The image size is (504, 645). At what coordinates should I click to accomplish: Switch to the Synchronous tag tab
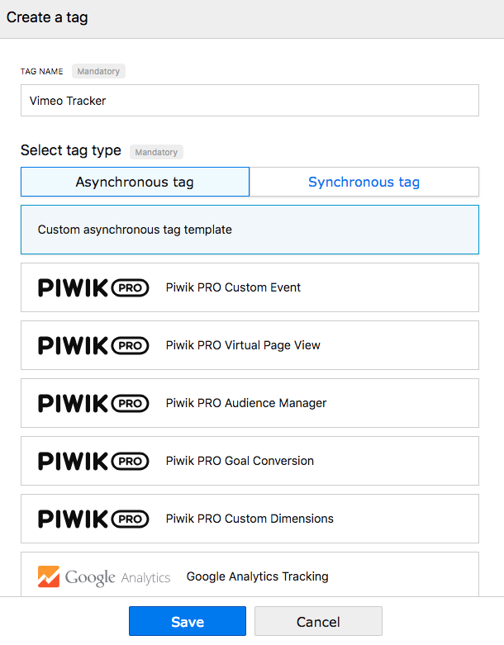coord(364,182)
